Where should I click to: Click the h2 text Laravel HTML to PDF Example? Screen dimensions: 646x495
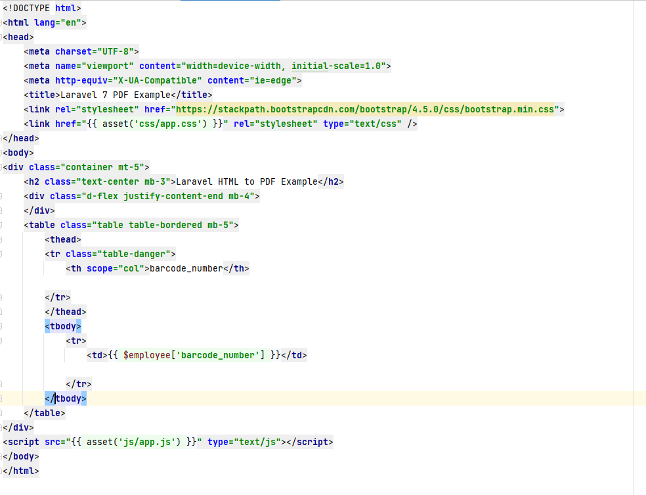[247, 181]
